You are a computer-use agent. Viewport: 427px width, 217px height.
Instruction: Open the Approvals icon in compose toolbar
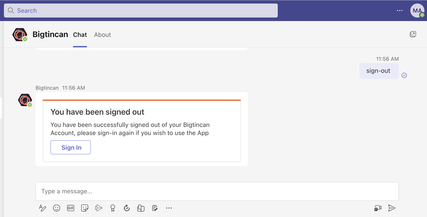(x=127, y=208)
